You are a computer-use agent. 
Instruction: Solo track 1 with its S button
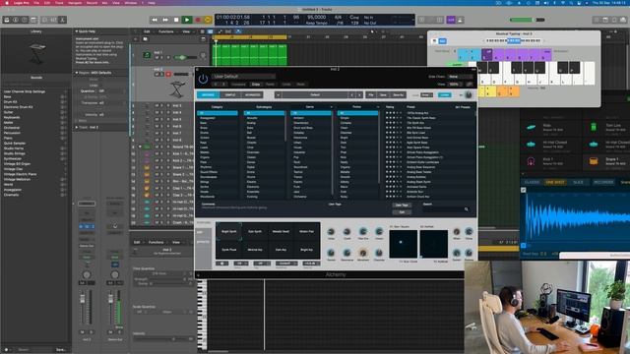(162, 57)
